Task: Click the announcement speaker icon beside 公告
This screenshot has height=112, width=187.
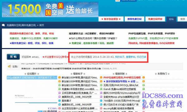Action: coord(10,66)
